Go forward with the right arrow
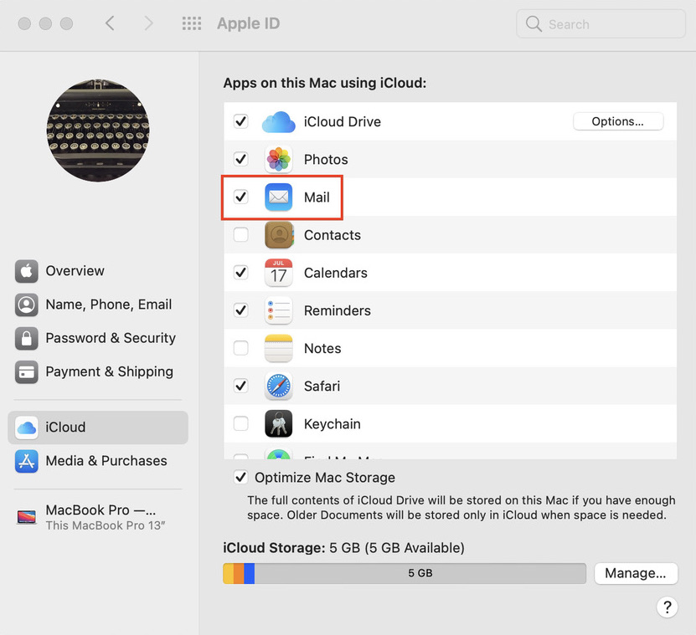 click(148, 23)
